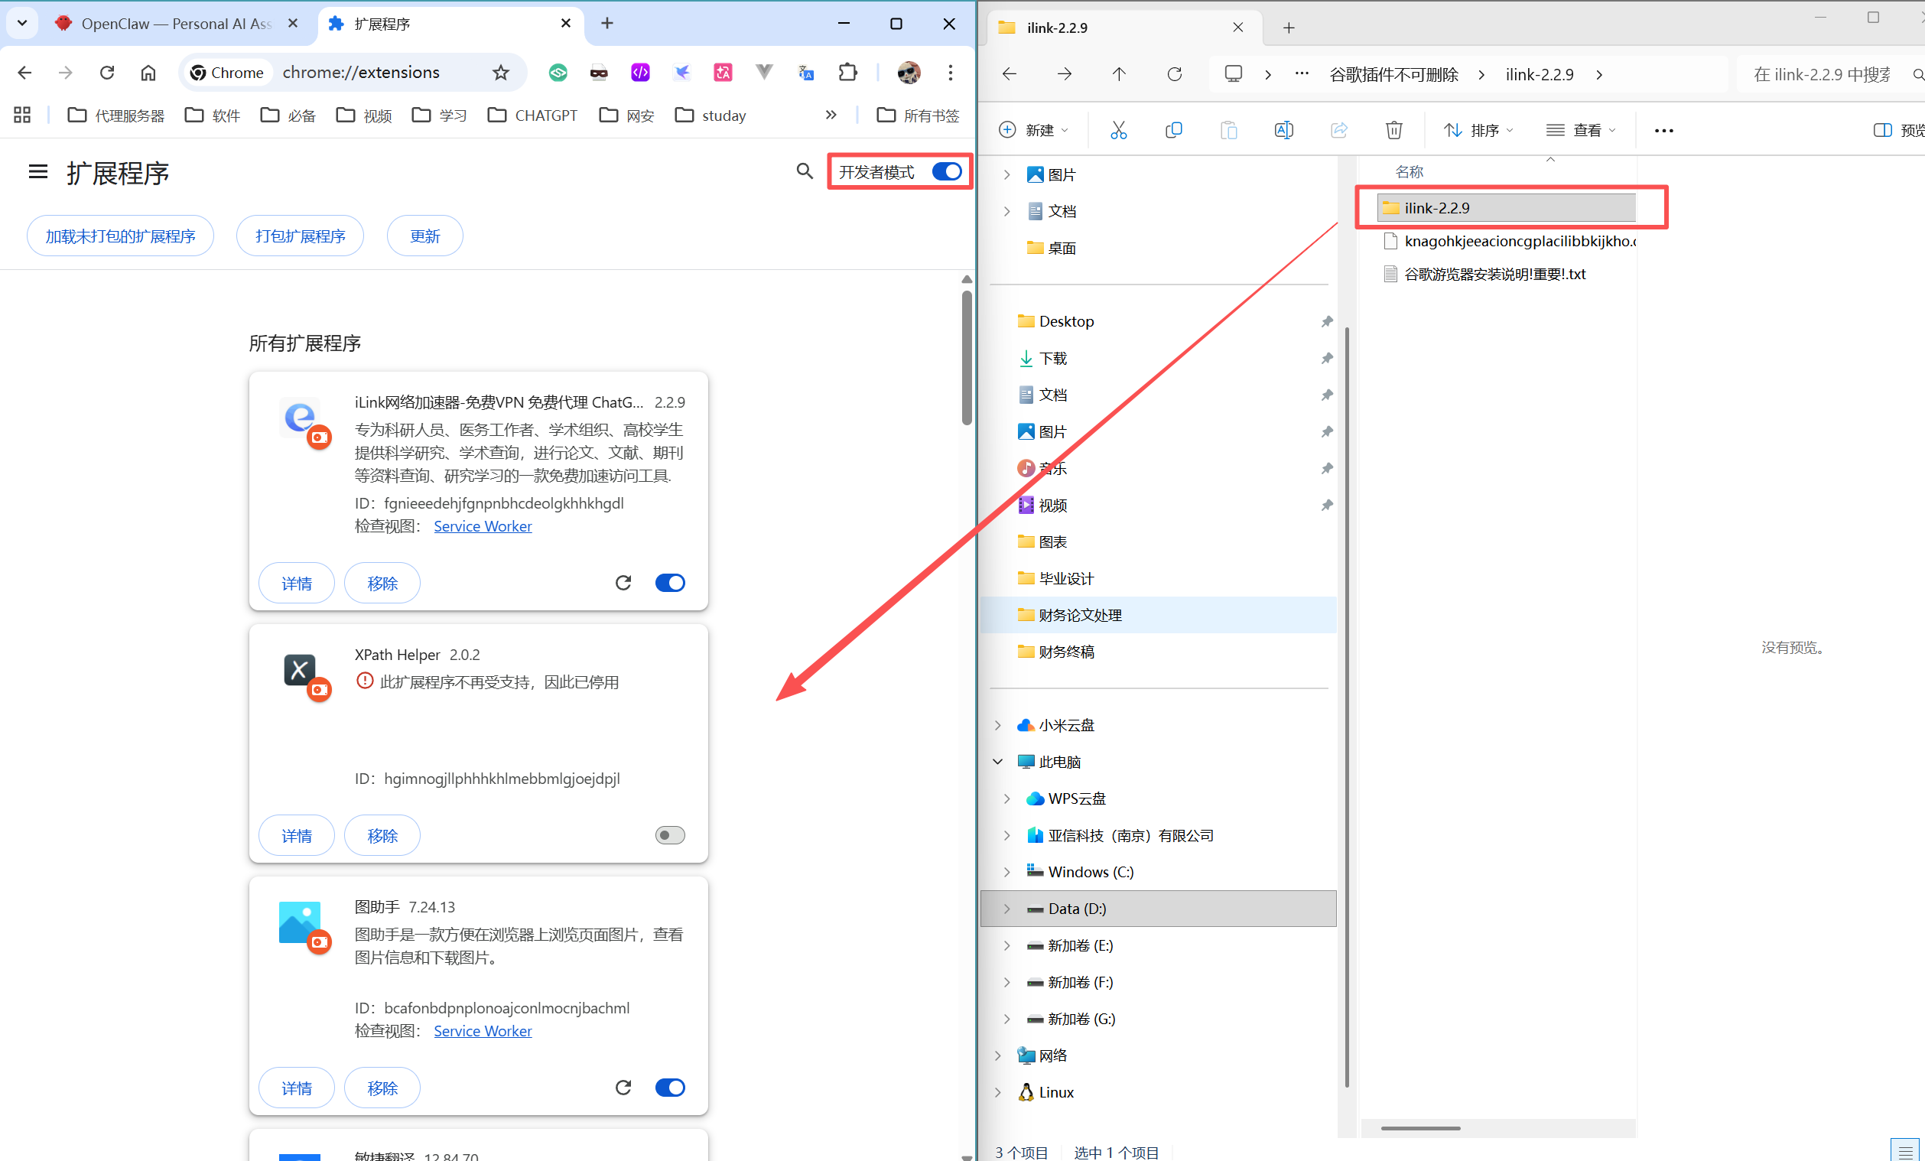The width and height of the screenshot is (1925, 1161).
Task: Select the ilink-2.2.9 folder in file list
Action: (1436, 208)
